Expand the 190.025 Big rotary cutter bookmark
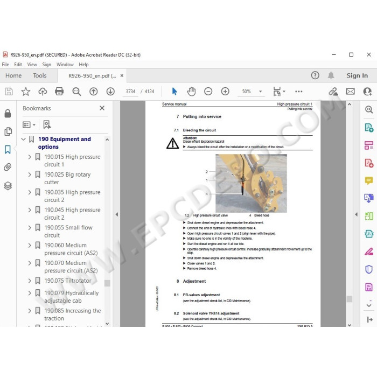 pyautogui.click(x=30, y=174)
